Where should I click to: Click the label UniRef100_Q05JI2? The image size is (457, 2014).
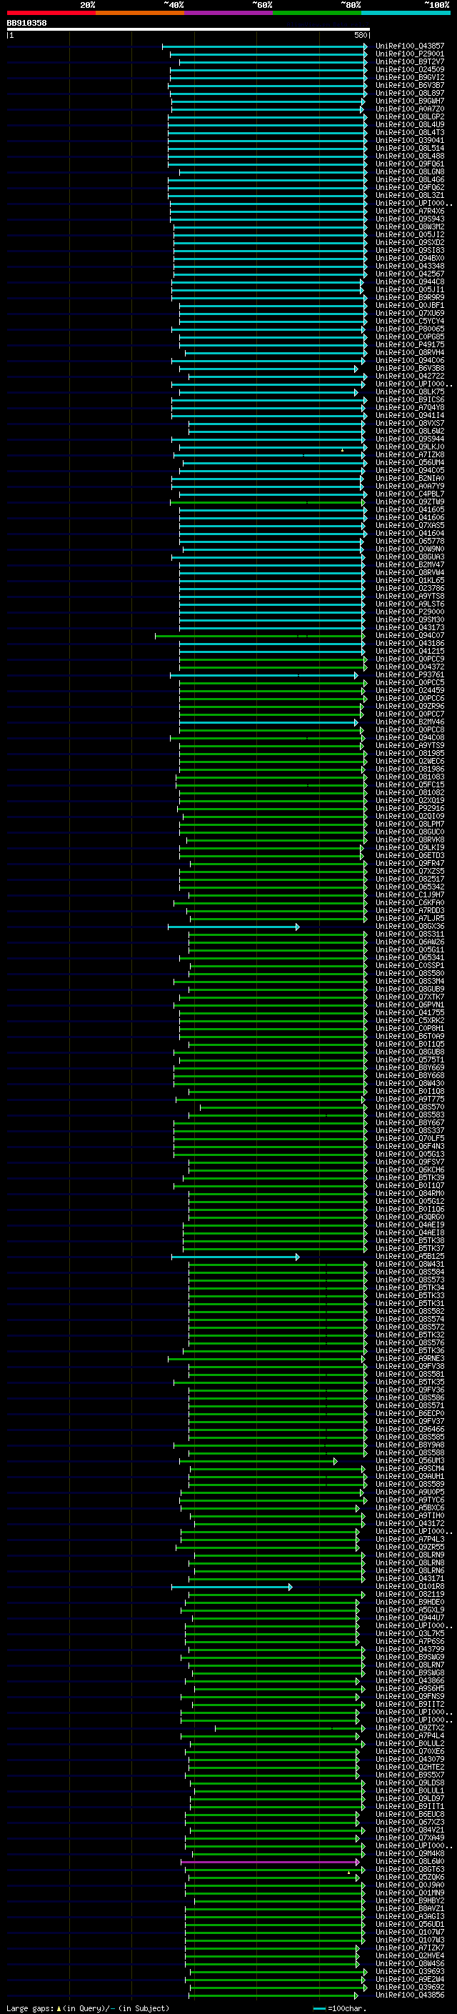(x=409, y=234)
